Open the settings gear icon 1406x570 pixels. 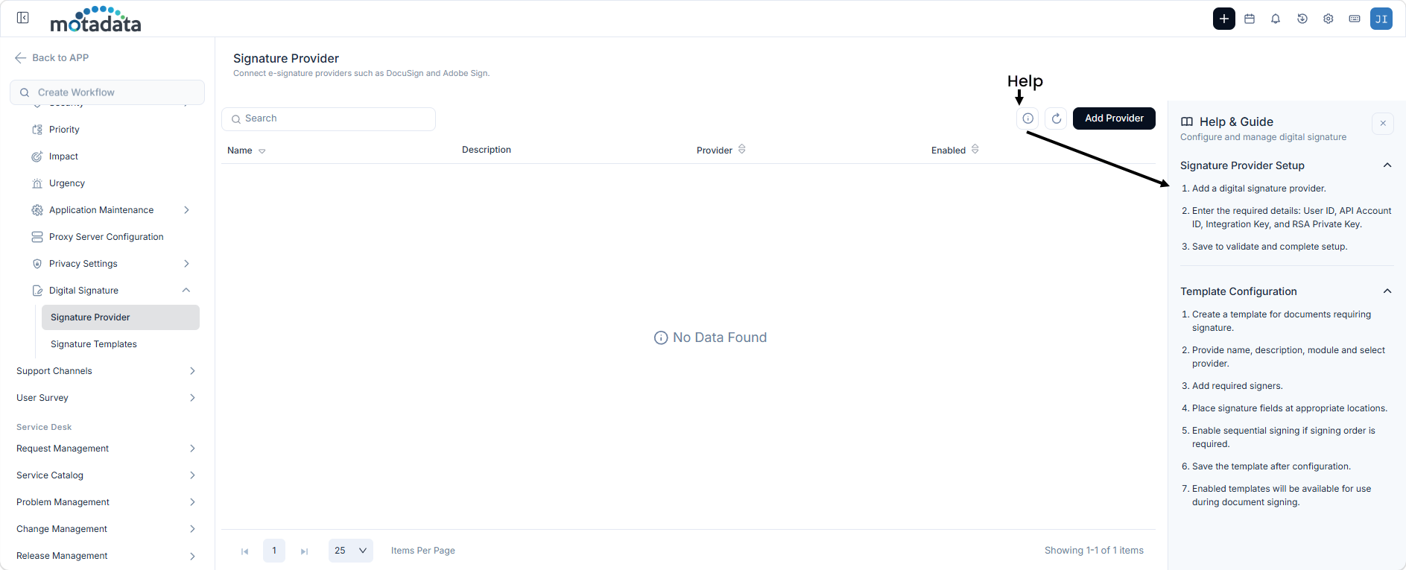coord(1329,19)
